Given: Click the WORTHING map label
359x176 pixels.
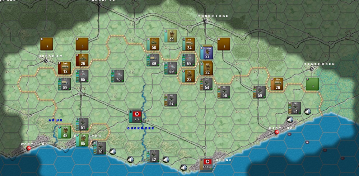Looking at the screenshot, I should point(34,144).
